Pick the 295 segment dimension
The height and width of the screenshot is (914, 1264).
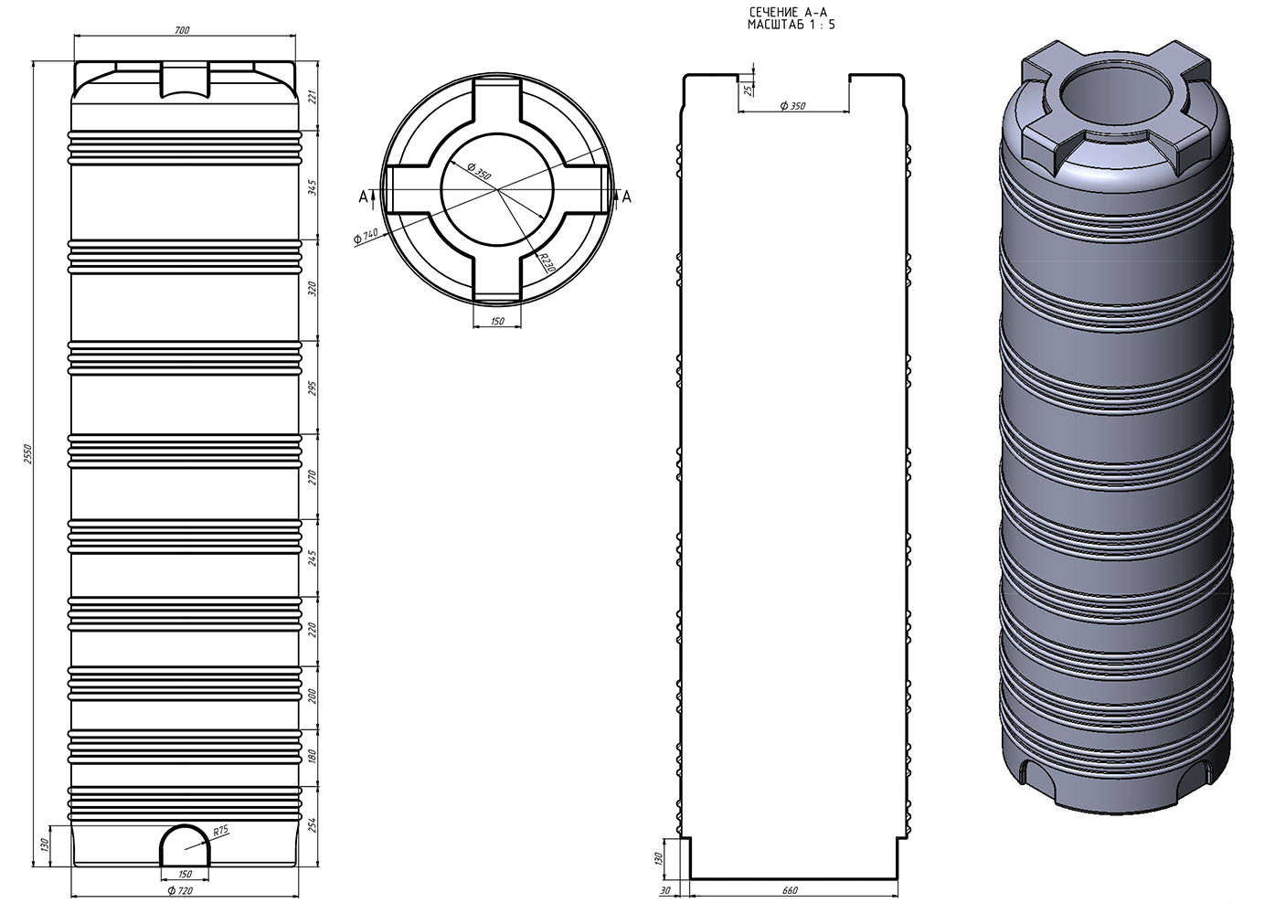point(312,388)
